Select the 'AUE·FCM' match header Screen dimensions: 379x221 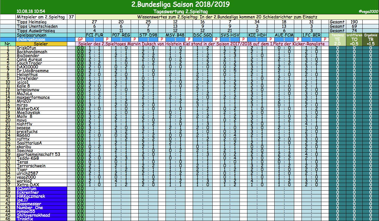284,35
